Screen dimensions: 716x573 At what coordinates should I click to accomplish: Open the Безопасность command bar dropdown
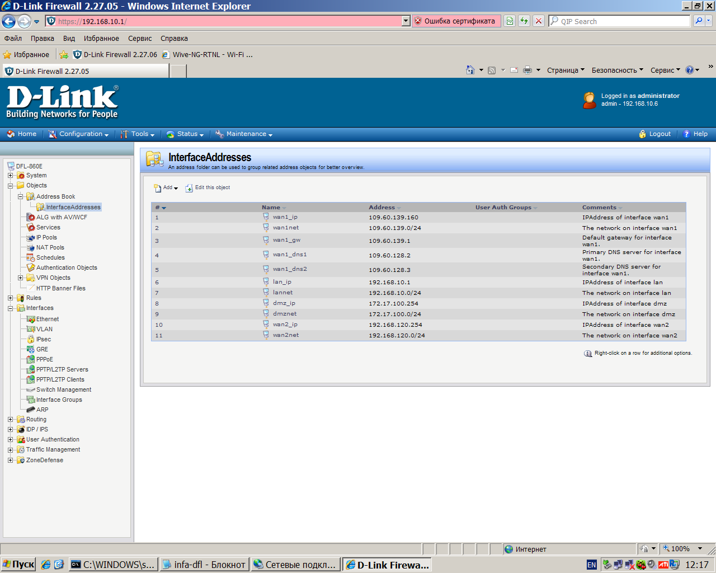(x=618, y=70)
